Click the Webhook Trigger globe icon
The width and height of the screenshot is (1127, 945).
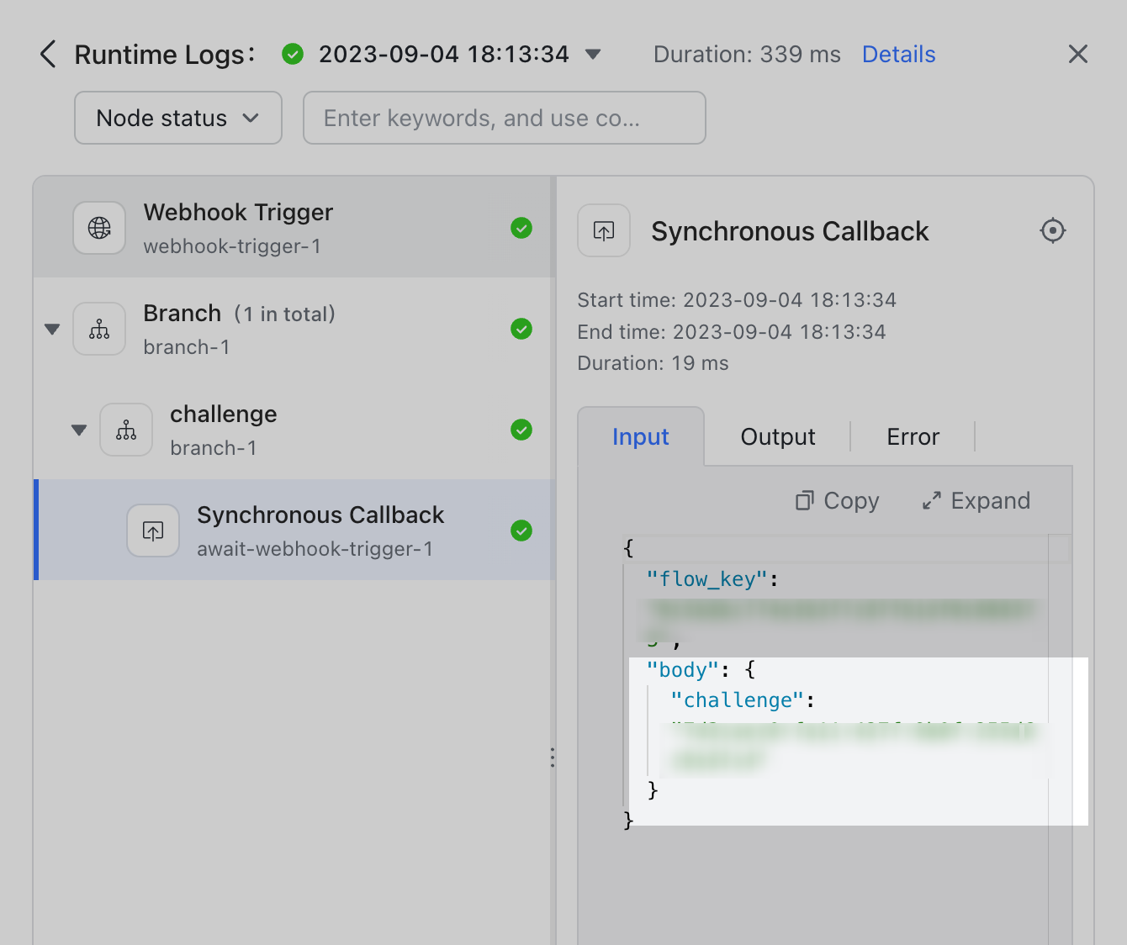pos(99,228)
